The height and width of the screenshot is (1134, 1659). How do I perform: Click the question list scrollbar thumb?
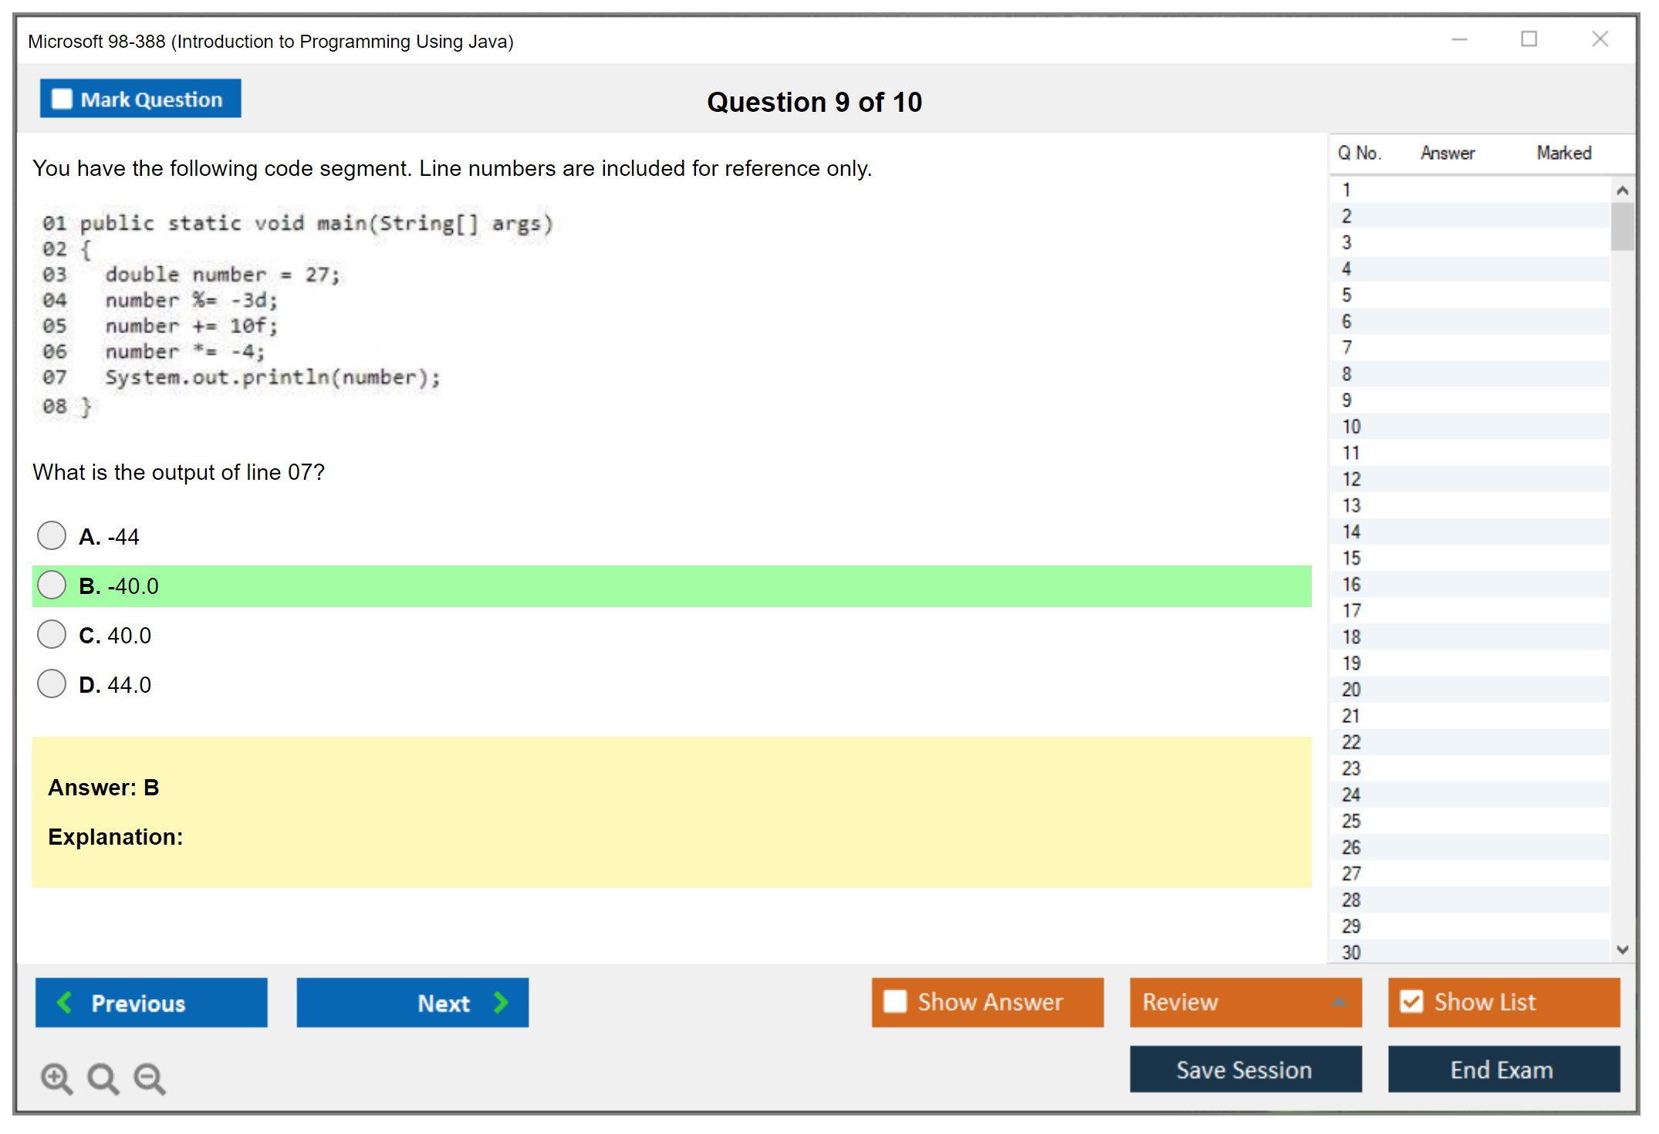[1622, 226]
